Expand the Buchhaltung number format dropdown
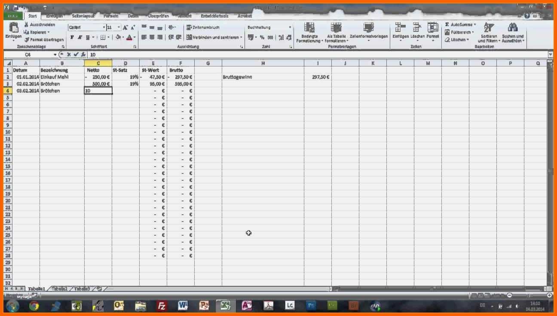 pyautogui.click(x=290, y=27)
